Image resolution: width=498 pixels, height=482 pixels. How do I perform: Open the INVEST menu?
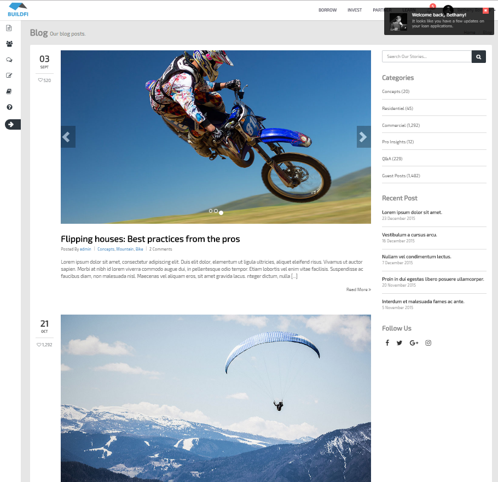pos(355,10)
